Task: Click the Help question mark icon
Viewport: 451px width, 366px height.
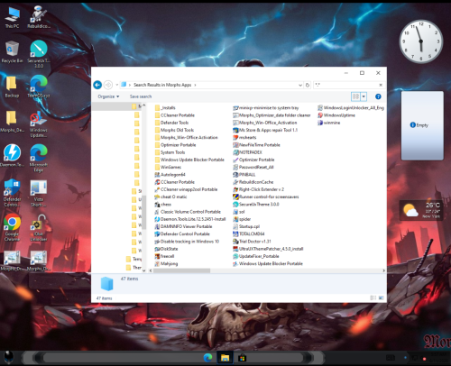Action: tap(378, 96)
